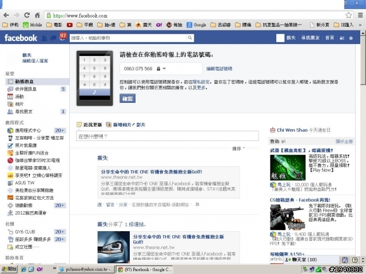The height and width of the screenshot is (274, 366).
Task: Select the status update tab icon
Action: (79, 124)
